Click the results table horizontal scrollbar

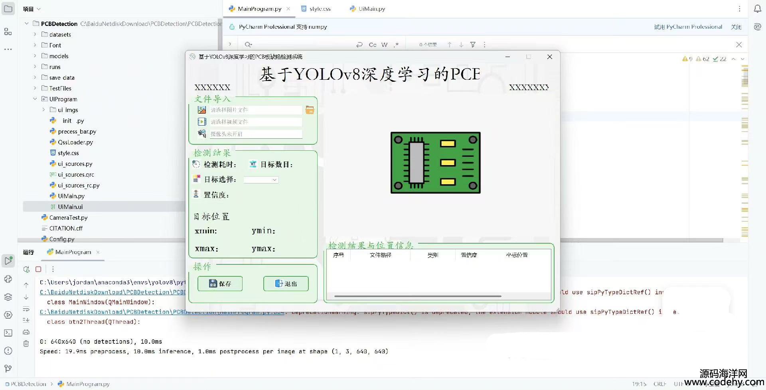click(x=417, y=296)
